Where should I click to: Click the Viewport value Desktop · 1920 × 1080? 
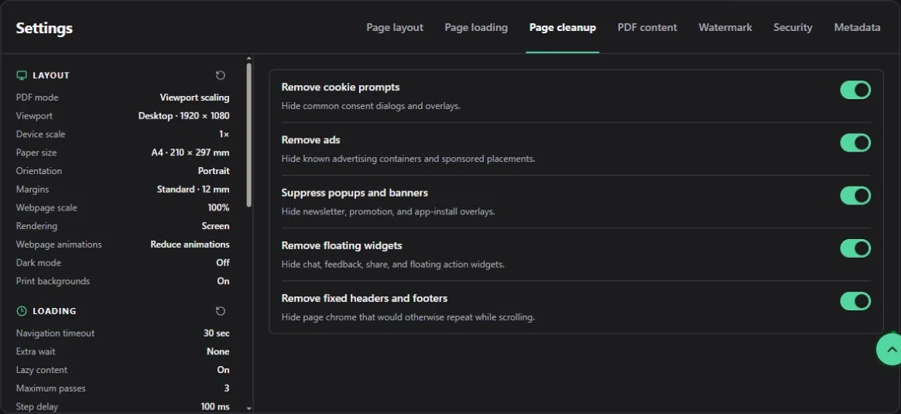pos(184,116)
